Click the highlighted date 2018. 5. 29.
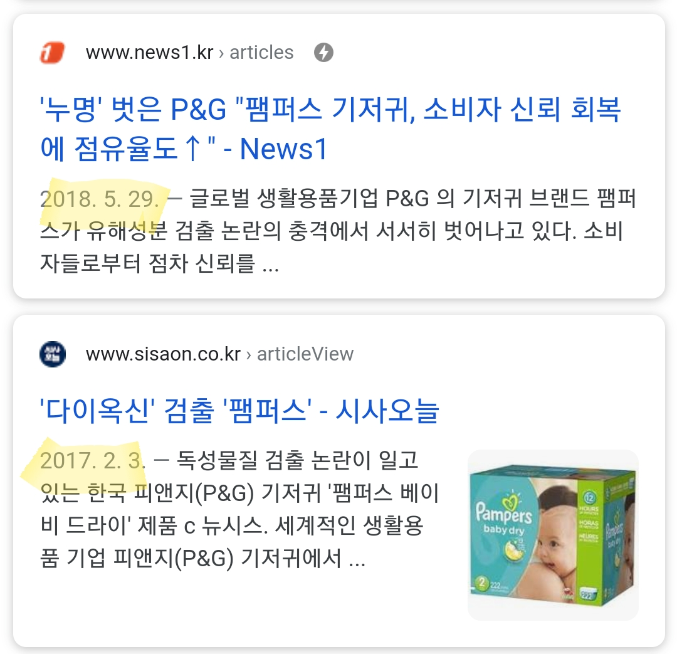The height and width of the screenshot is (654, 677). click(100, 199)
